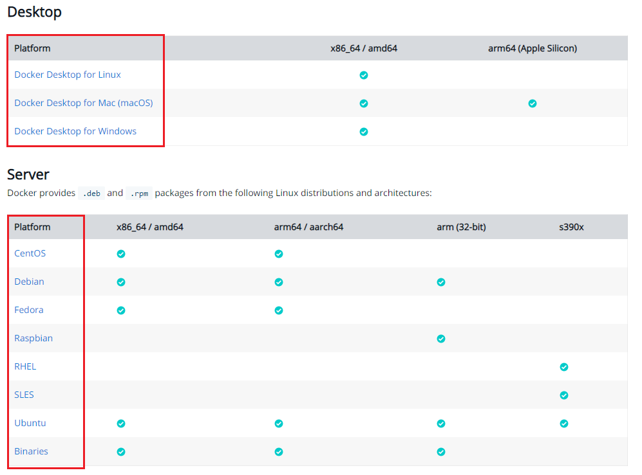Click the arm64 / aarch64 column header
642x475 pixels.
pyautogui.click(x=308, y=227)
